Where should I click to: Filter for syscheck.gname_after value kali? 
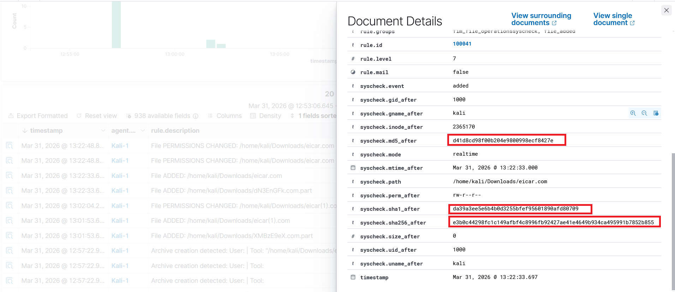tap(633, 113)
